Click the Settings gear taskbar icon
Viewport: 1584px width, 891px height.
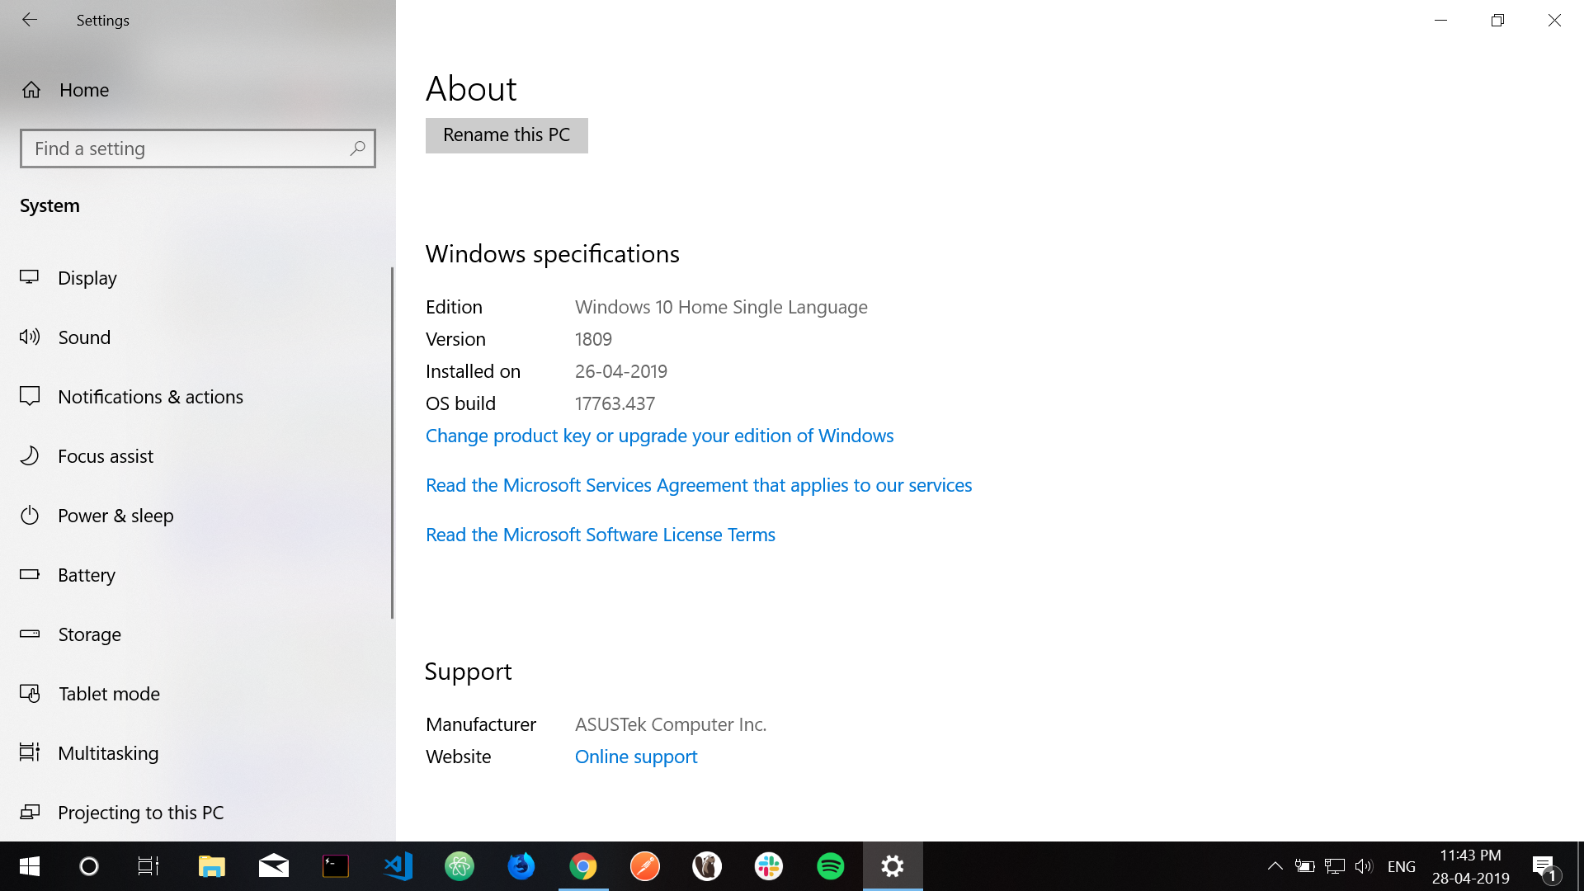point(893,866)
